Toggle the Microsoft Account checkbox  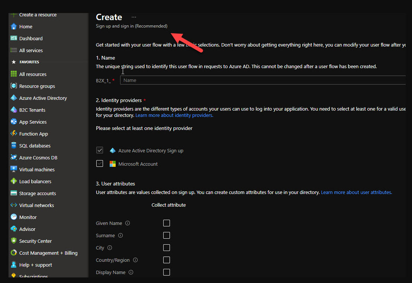coord(100,163)
